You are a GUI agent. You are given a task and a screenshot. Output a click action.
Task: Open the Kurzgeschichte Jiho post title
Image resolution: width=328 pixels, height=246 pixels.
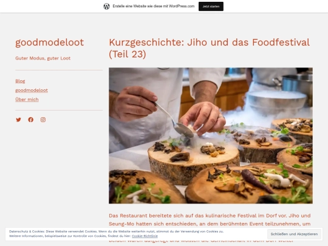coord(209,48)
